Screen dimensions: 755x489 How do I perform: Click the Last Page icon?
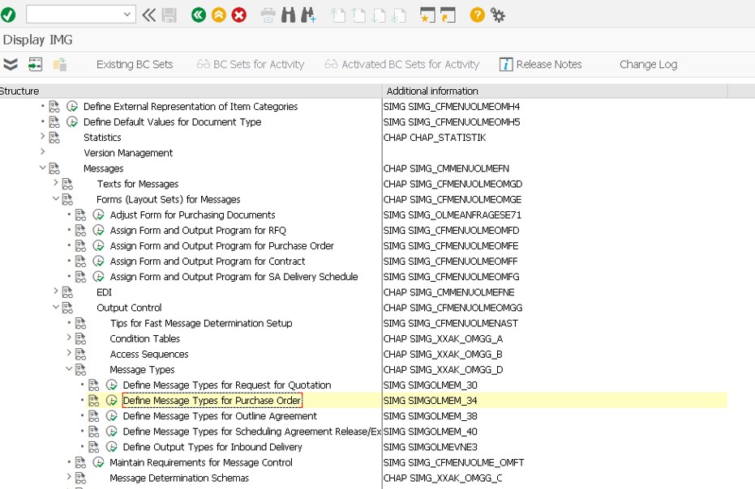pos(399,15)
